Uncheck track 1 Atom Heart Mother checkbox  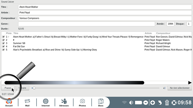click(x=3, y=37)
